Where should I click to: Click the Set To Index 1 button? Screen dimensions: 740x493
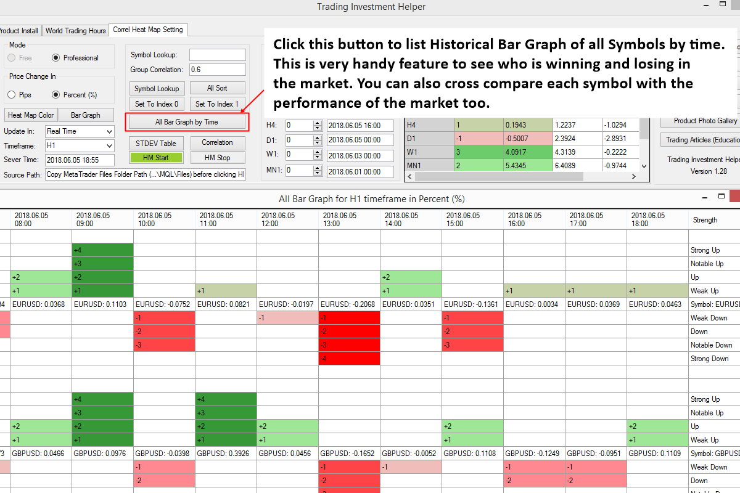(218, 104)
